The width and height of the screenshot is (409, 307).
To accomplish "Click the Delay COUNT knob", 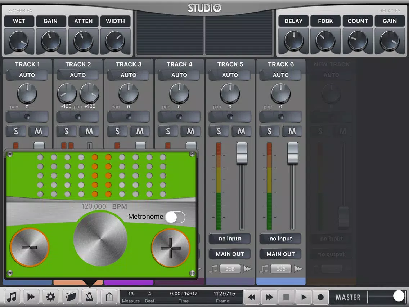I will tap(358, 41).
